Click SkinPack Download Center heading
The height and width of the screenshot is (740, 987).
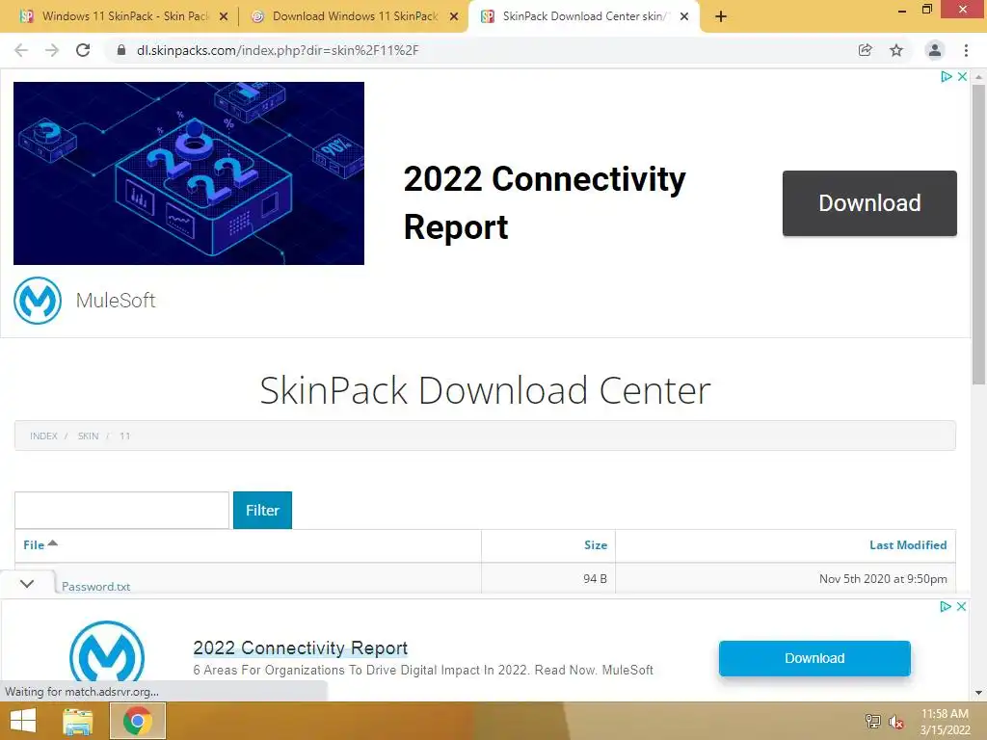coord(486,390)
